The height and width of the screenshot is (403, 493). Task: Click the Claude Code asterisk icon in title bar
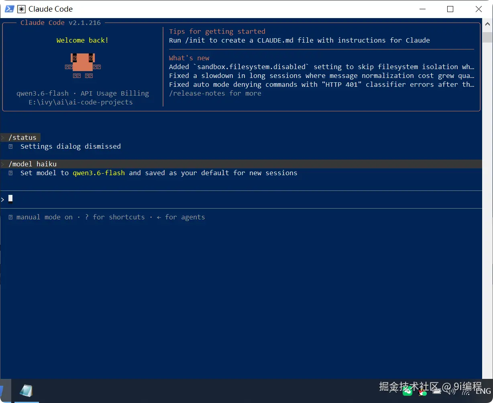(21, 9)
